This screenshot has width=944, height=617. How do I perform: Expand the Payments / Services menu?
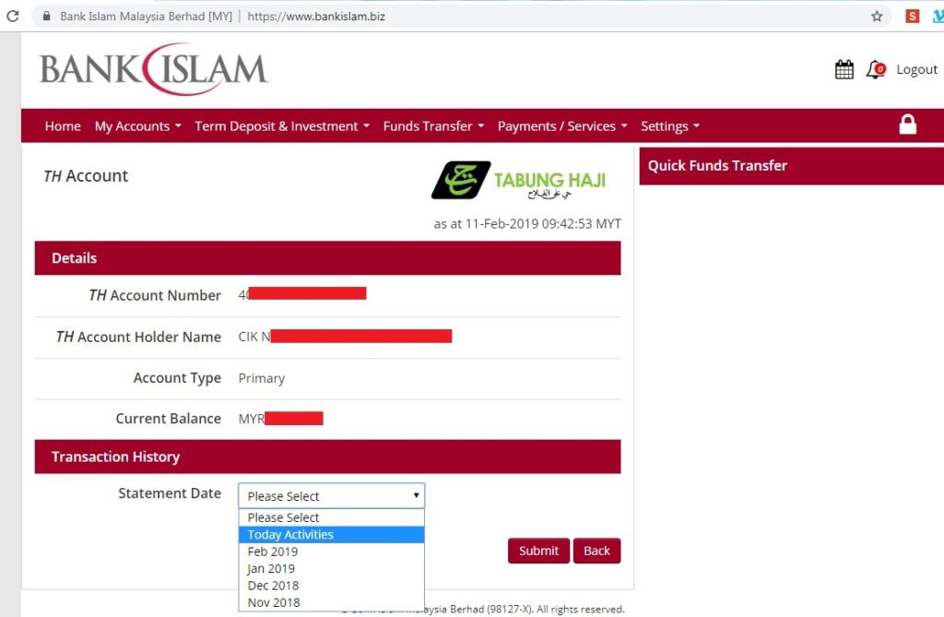[x=562, y=126]
